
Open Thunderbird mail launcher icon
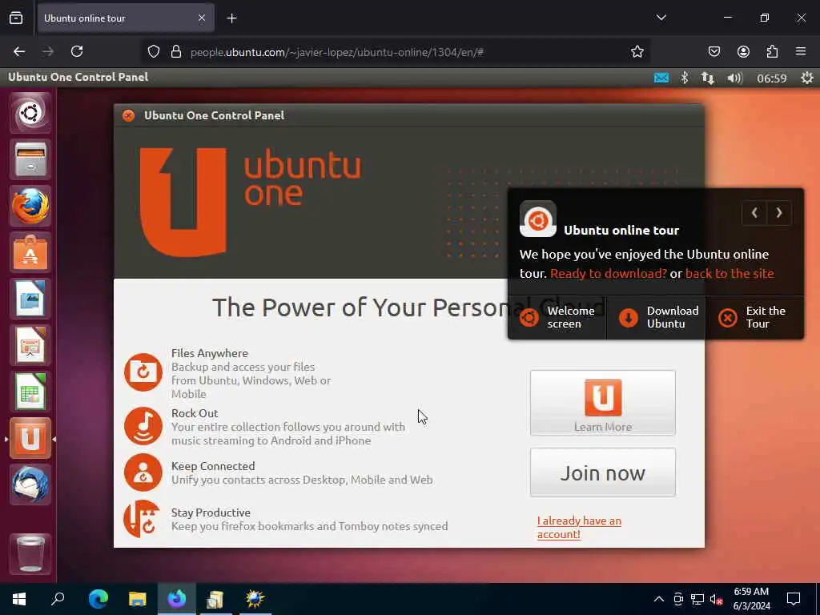coord(30,484)
